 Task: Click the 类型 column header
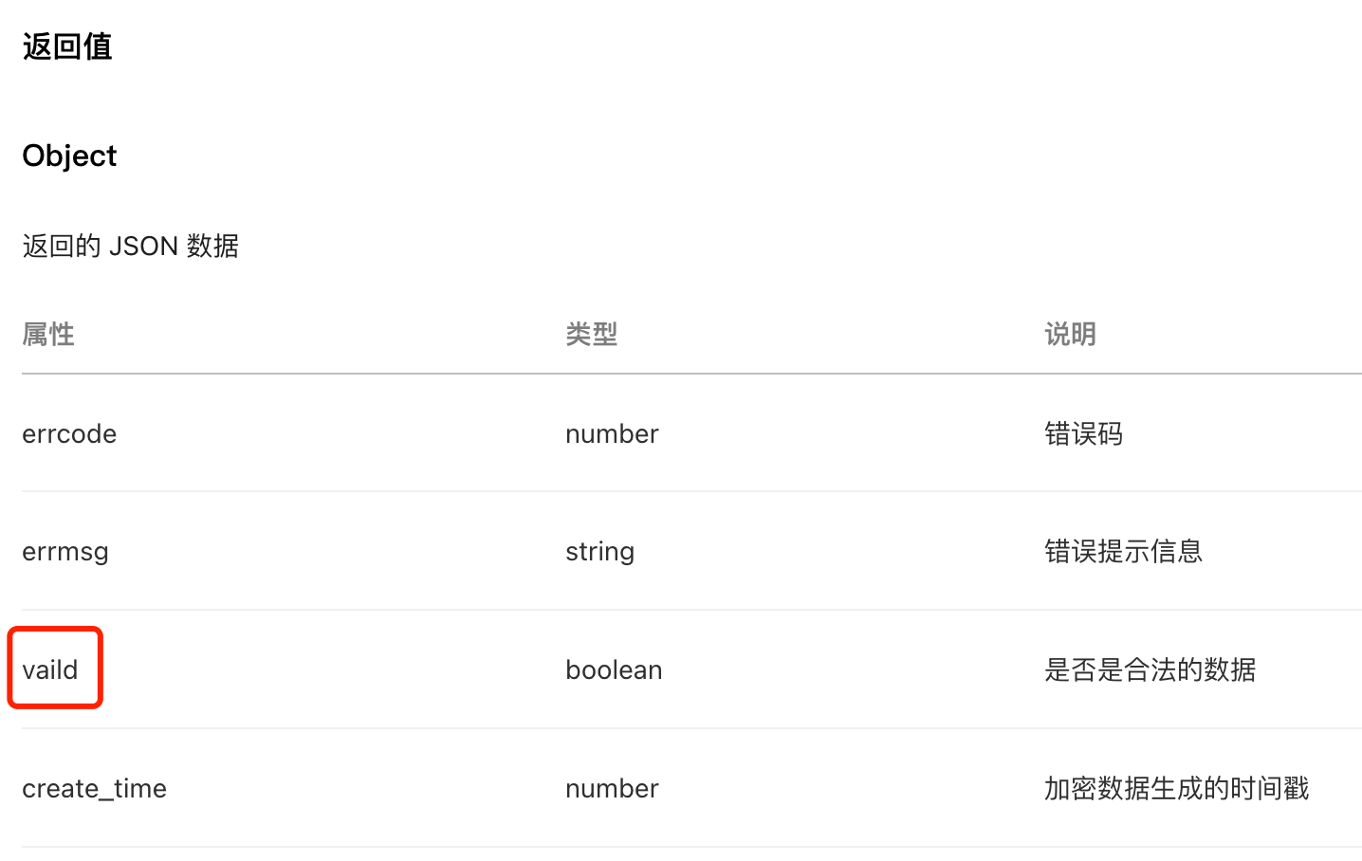[592, 334]
